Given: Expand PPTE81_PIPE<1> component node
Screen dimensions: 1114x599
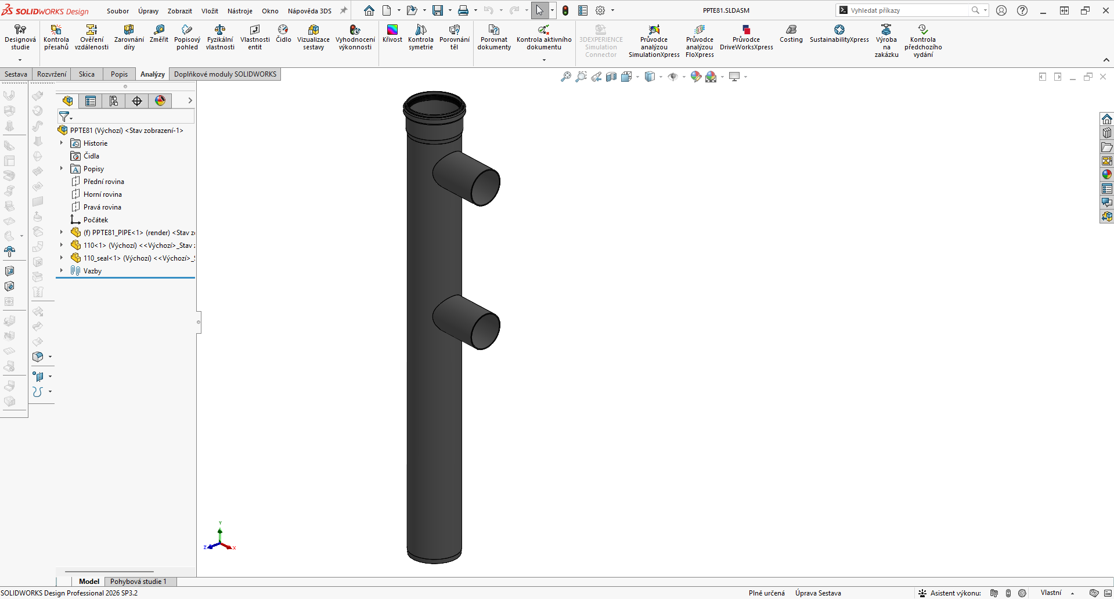Looking at the screenshot, I should tap(62, 232).
